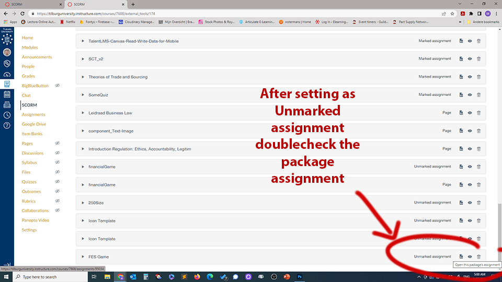Delete the SCT_v2 package
The width and height of the screenshot is (502, 282).
click(478, 59)
